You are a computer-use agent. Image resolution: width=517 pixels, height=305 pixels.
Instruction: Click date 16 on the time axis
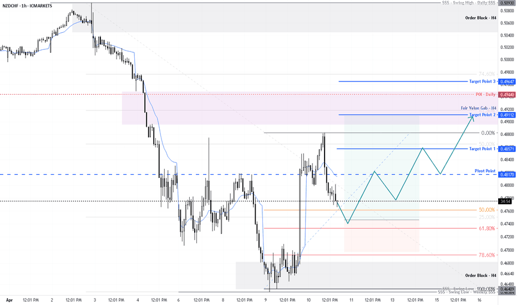tap(479, 300)
